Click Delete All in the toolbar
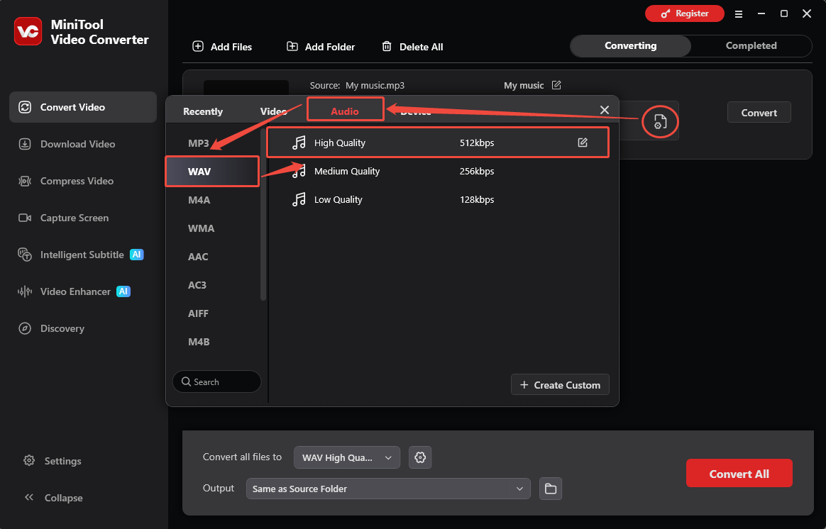The width and height of the screenshot is (826, 529). pos(412,46)
